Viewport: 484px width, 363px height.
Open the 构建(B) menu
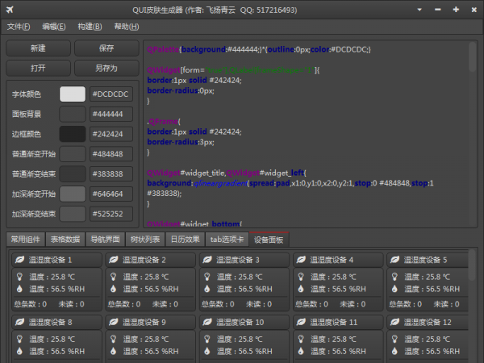90,27
